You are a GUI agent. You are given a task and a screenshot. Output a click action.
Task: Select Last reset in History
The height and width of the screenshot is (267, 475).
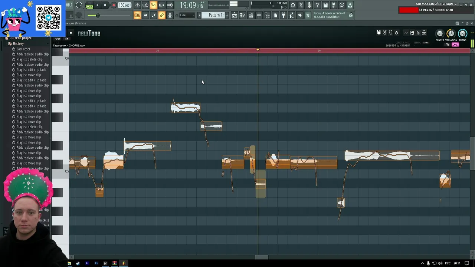[23, 49]
